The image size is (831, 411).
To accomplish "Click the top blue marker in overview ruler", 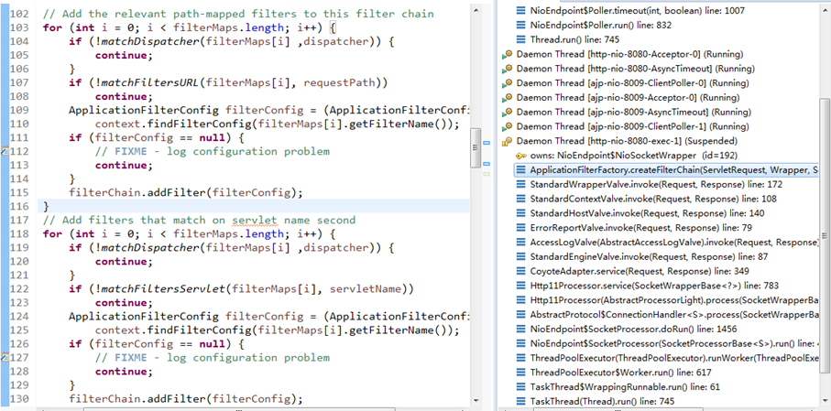I will click(487, 143).
